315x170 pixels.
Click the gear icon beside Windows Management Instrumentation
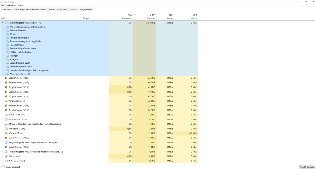pos(8,27)
